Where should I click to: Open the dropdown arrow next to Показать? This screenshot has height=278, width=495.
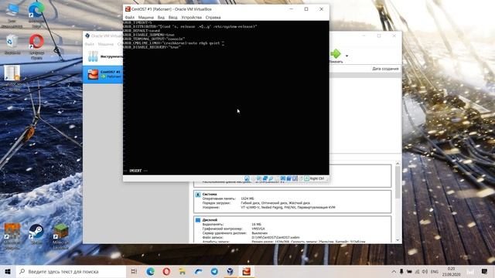[x=346, y=56]
